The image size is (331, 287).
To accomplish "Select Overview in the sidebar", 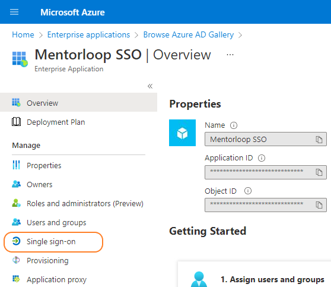I will (x=78, y=102).
